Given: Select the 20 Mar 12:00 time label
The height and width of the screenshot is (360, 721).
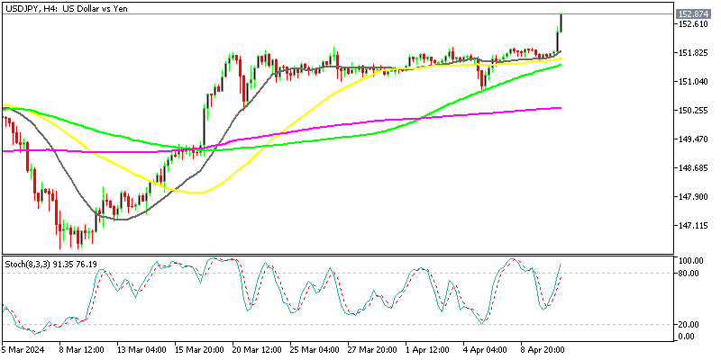Looking at the screenshot, I should tap(258, 350).
